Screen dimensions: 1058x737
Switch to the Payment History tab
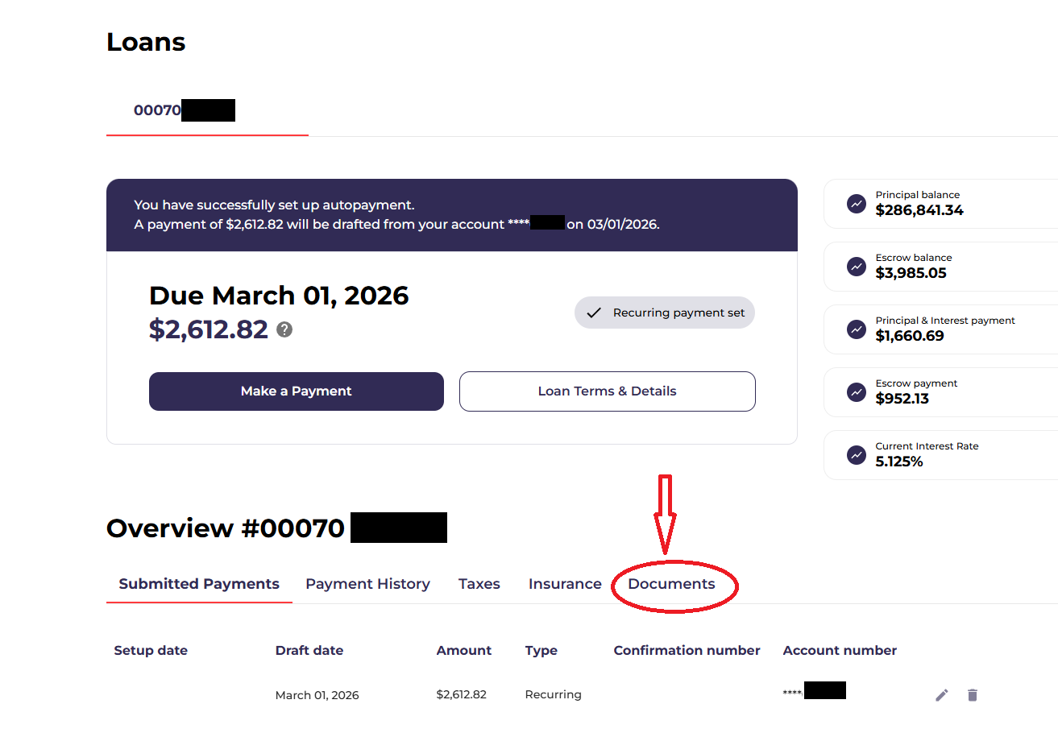pyautogui.click(x=367, y=584)
